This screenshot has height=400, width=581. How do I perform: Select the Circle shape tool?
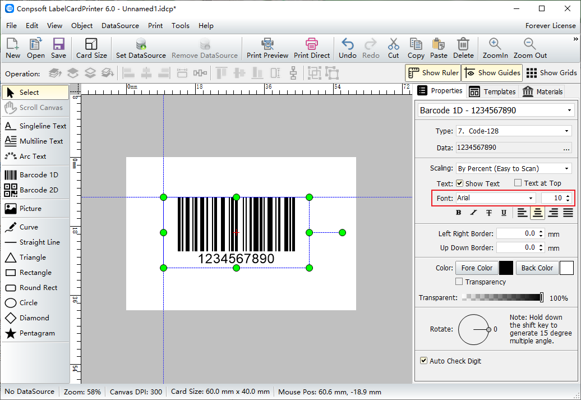tap(35, 303)
